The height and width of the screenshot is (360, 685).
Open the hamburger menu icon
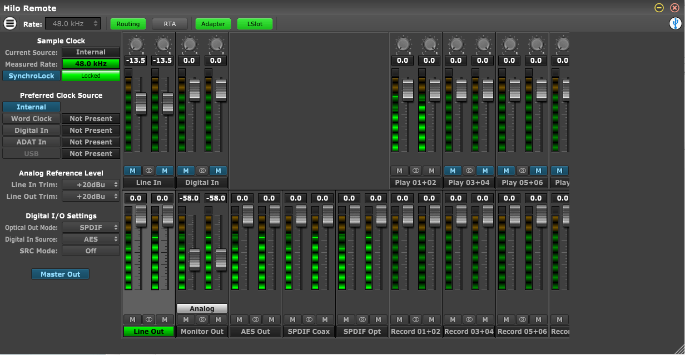point(10,23)
